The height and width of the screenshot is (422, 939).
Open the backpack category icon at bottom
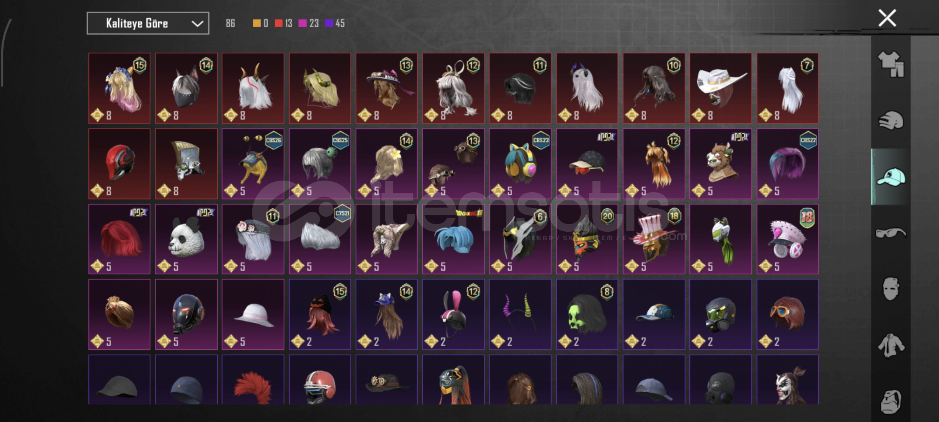pyautogui.click(x=891, y=401)
